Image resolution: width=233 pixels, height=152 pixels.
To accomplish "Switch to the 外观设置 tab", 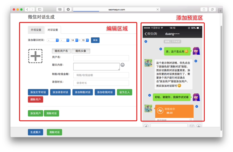I will (36, 30).
